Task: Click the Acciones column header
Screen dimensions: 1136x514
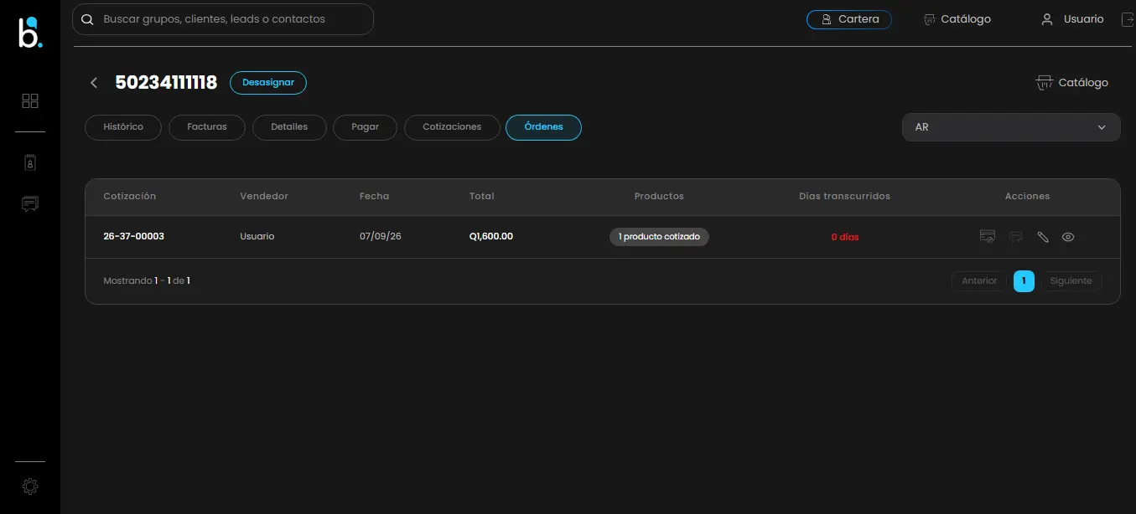Action: 1027,196
